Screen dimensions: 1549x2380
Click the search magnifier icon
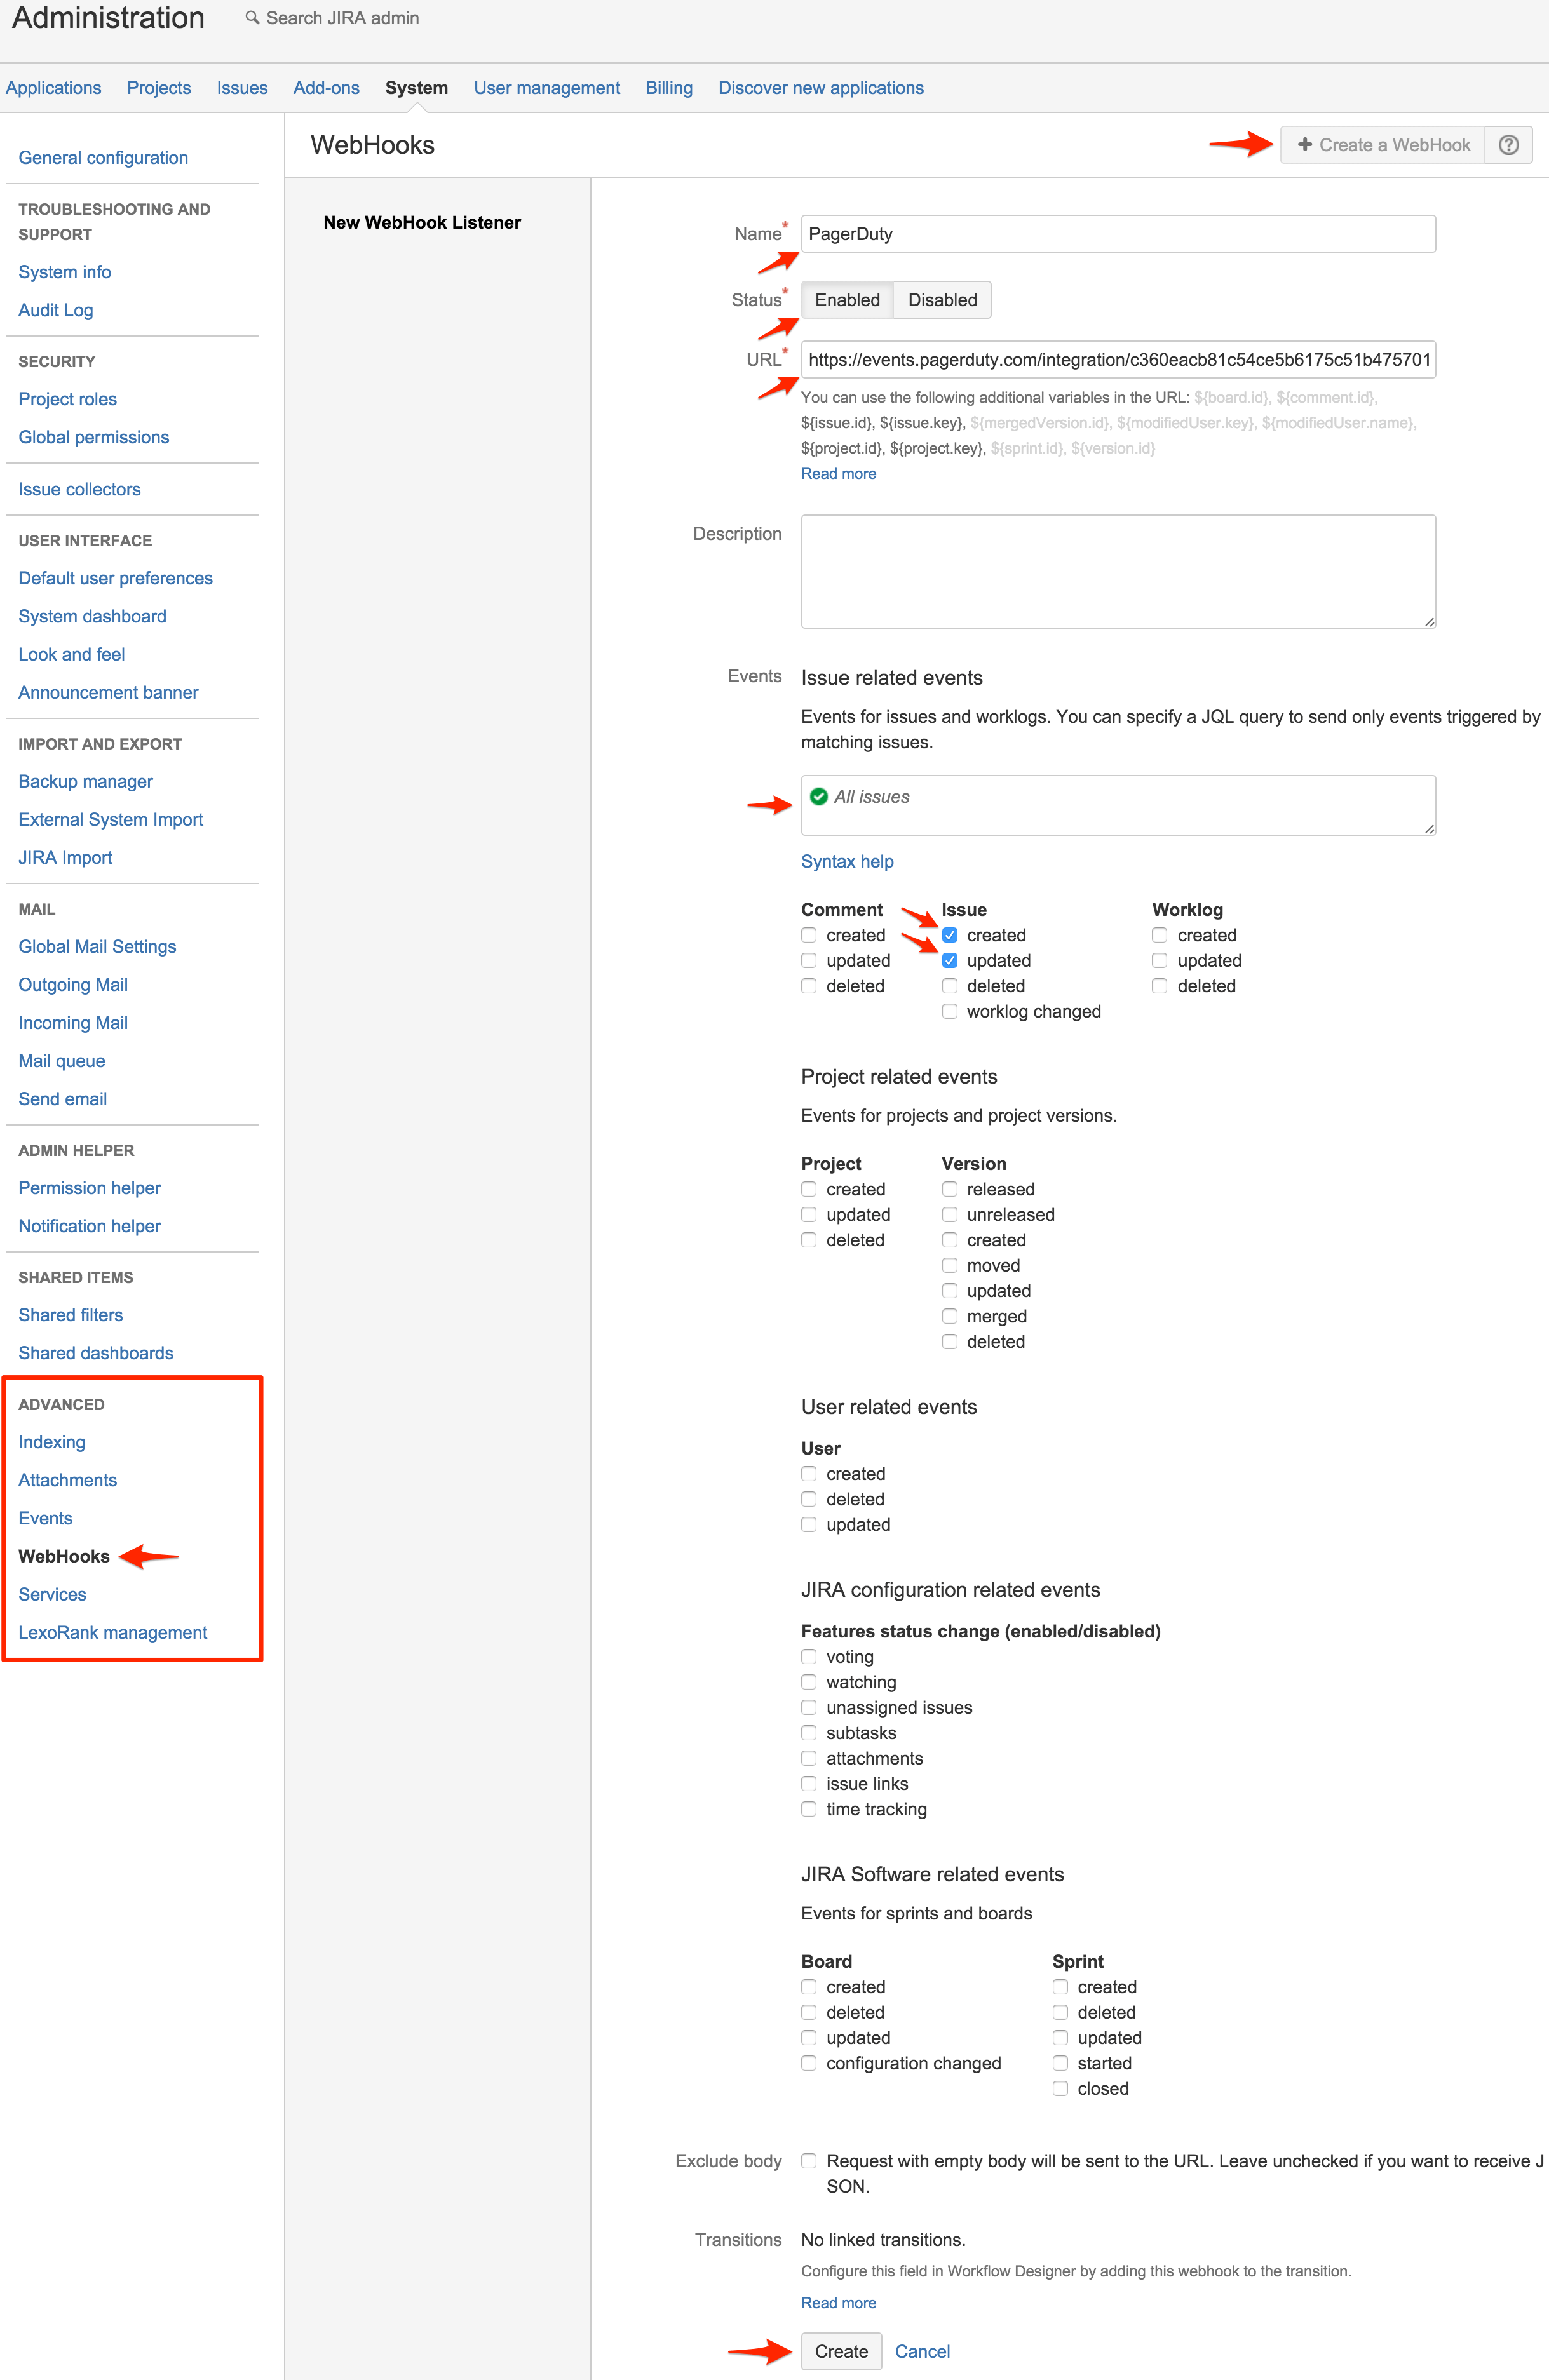coord(252,18)
